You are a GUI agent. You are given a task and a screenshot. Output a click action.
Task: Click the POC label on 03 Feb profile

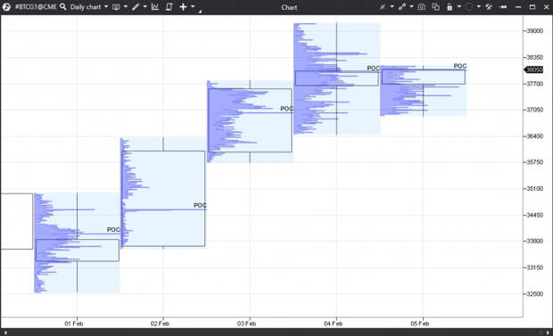(286, 109)
